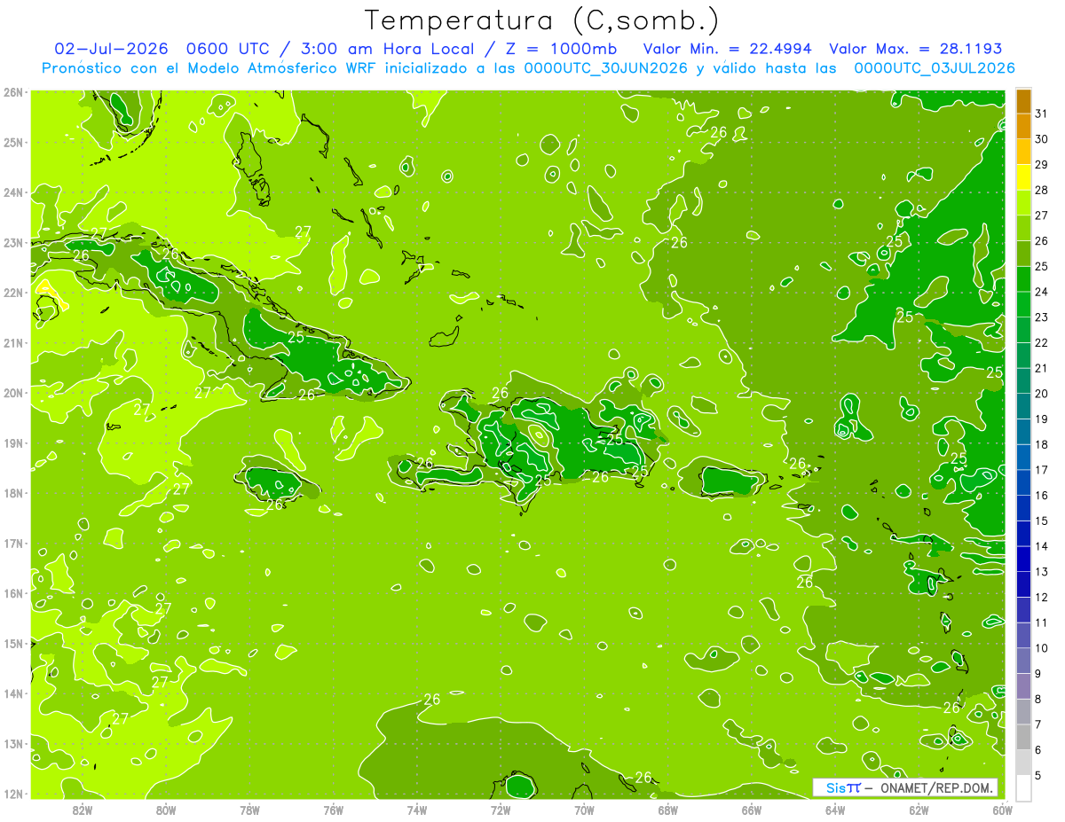The height and width of the screenshot is (822, 1065).
Task: Click 'Valor Max. = 28.1193' value
Action: (x=915, y=48)
